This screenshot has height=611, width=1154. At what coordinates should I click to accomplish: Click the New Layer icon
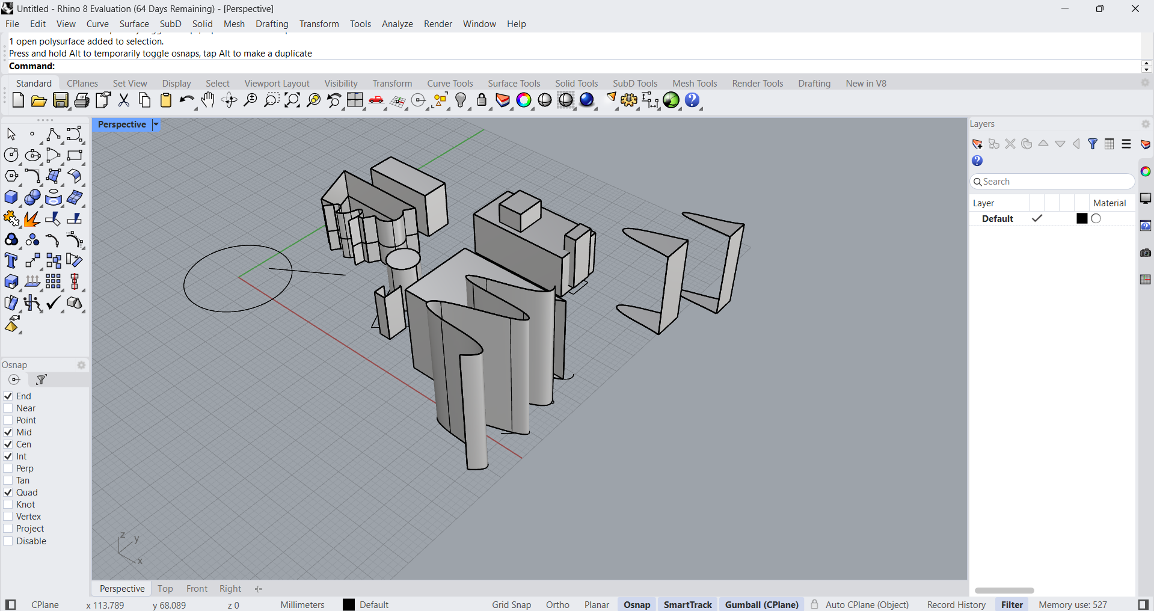tap(977, 144)
